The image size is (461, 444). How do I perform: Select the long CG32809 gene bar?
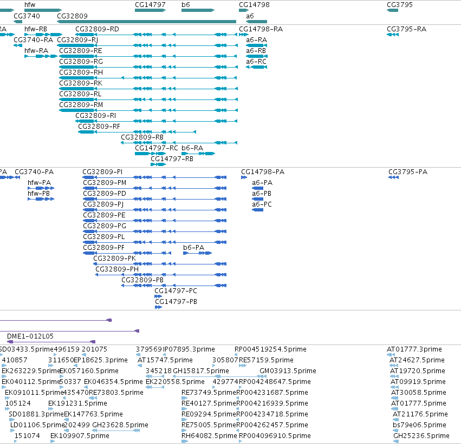pos(146,22)
